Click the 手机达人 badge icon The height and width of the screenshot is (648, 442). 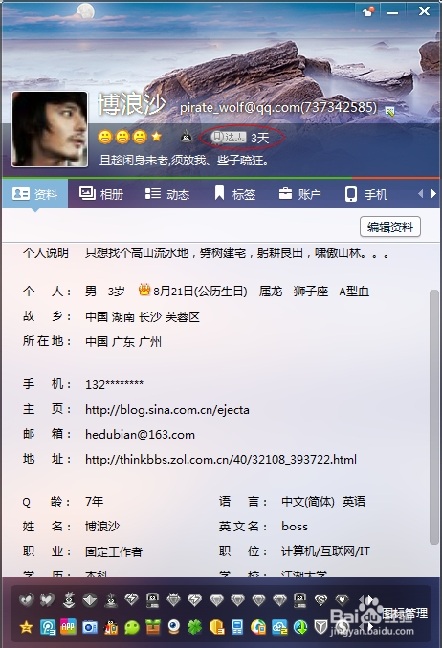coord(229,137)
